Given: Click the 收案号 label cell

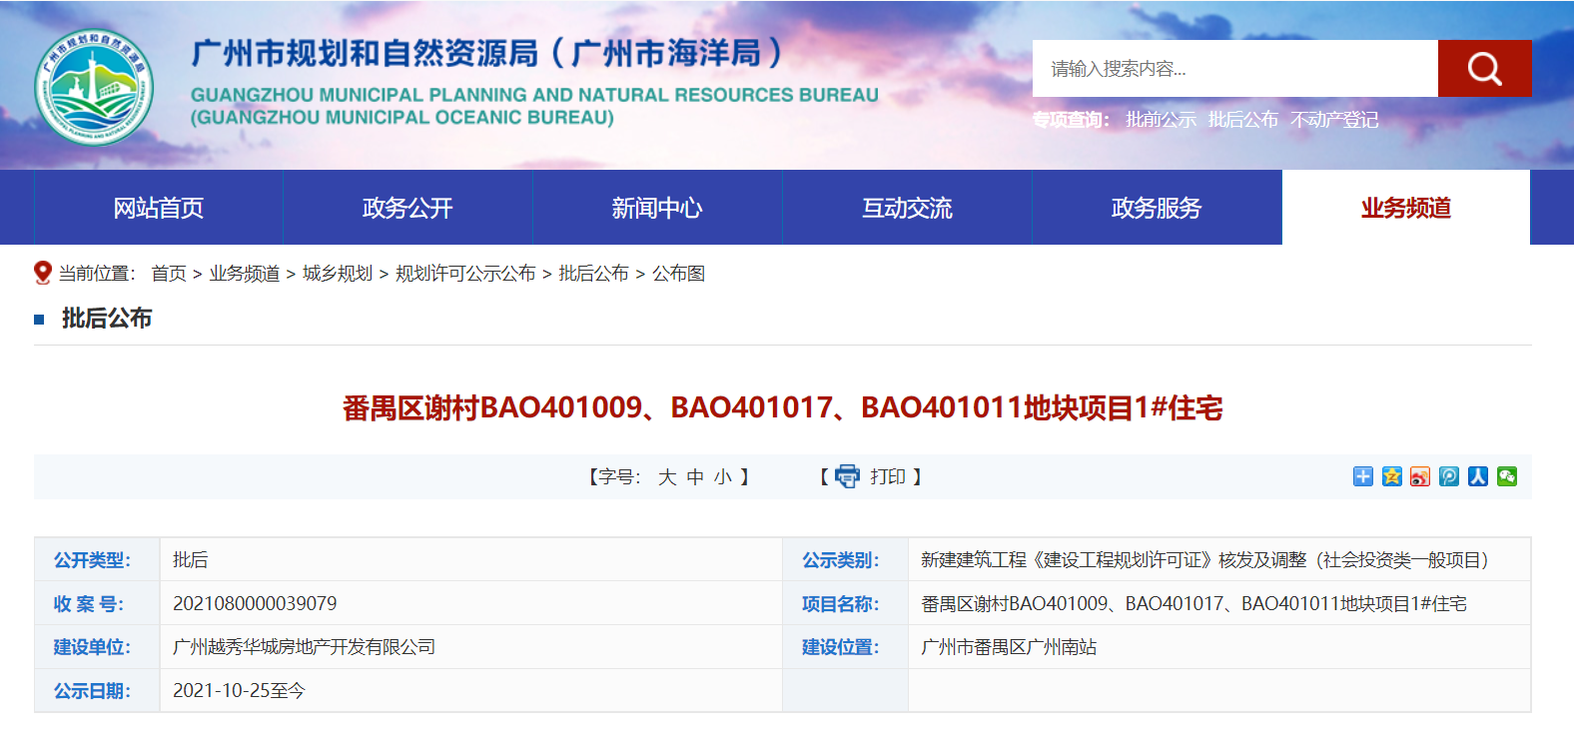Looking at the screenshot, I should click(x=97, y=603).
